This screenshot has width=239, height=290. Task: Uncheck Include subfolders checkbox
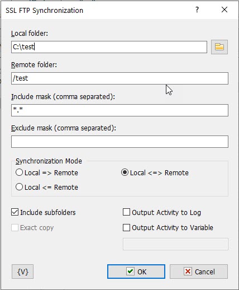15,212
